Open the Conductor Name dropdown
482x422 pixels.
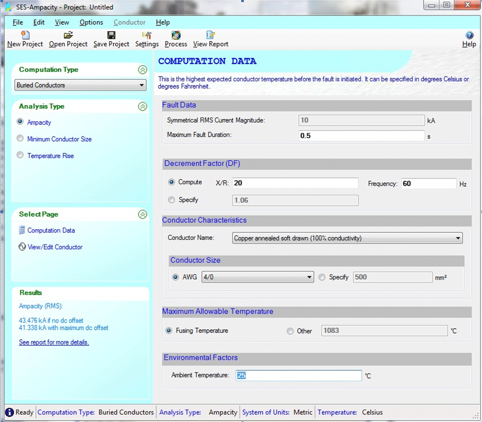pos(347,238)
